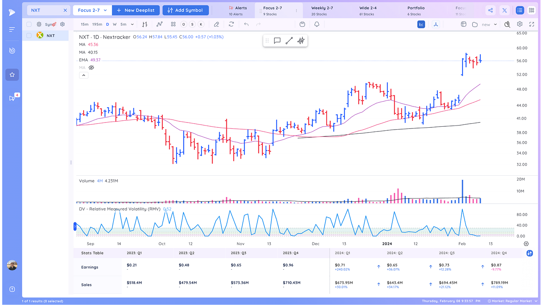
Task: Open the gear icon right of Sync
Action: [x=63, y=24]
